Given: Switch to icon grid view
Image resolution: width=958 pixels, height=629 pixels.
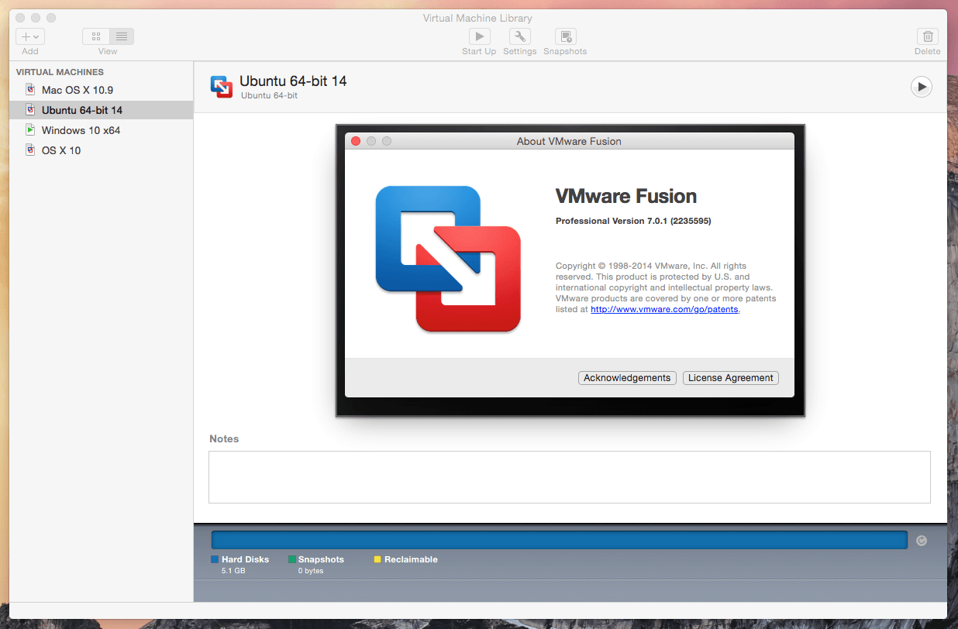Looking at the screenshot, I should tap(96, 36).
